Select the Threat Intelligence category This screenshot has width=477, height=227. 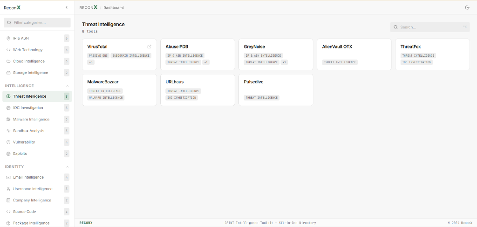pos(37,96)
